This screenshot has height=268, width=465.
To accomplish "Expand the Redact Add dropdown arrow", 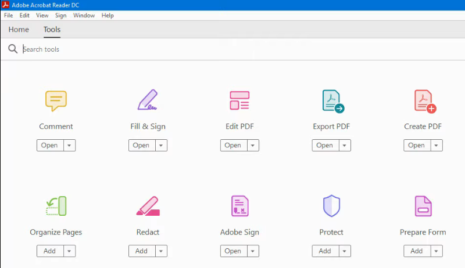I will pyautogui.click(x=161, y=251).
